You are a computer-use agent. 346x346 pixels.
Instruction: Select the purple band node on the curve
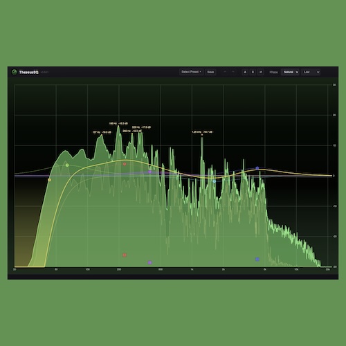[x=149, y=172]
